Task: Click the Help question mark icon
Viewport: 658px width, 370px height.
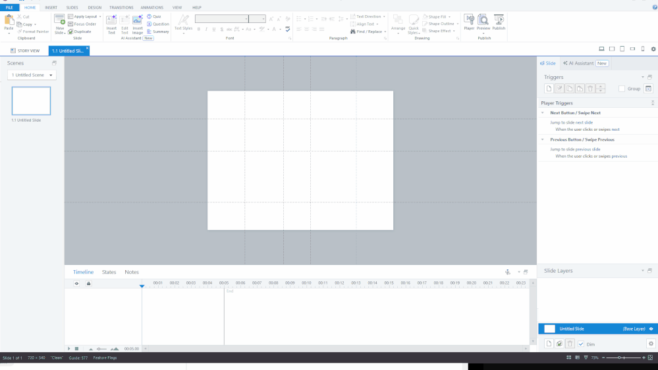Action: (x=655, y=7)
